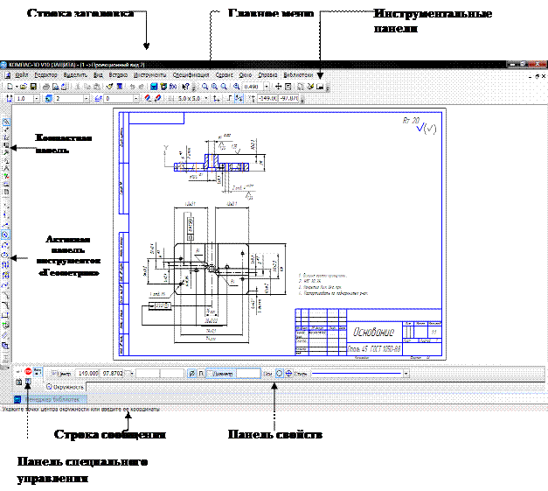Click the Справка menu

pos(267,75)
